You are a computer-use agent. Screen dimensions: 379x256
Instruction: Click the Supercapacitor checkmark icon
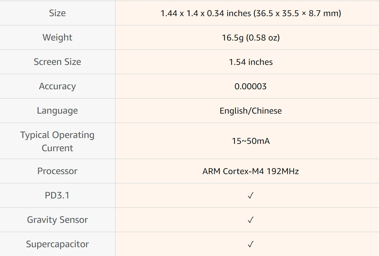tap(250, 244)
